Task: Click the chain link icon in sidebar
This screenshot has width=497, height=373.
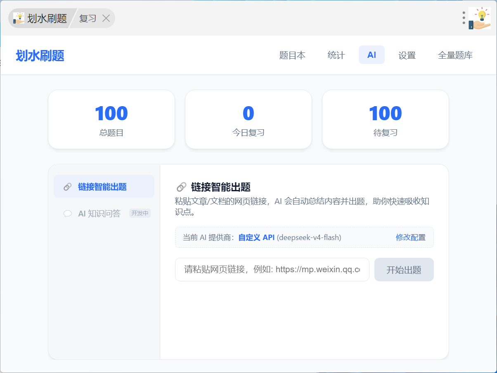Action: [x=67, y=187]
